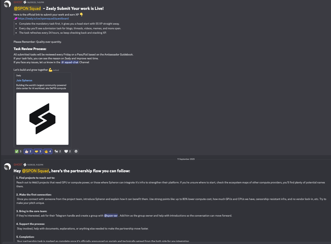Open the zealy.io questboard link
The image size is (331, 244).
pyautogui.click(x=43, y=19)
